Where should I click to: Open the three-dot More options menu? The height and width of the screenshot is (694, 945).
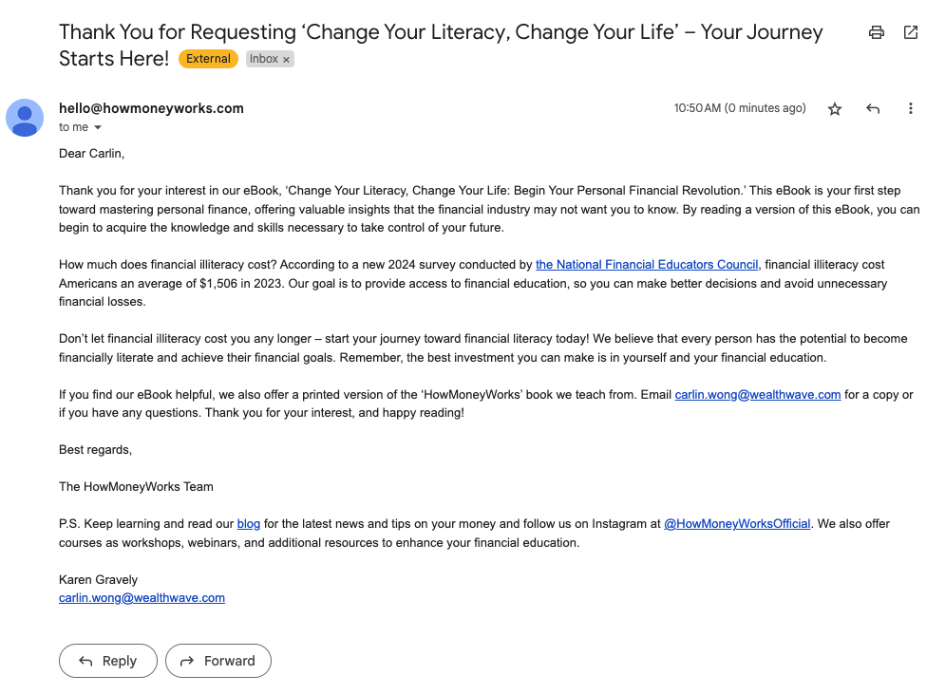click(x=911, y=109)
